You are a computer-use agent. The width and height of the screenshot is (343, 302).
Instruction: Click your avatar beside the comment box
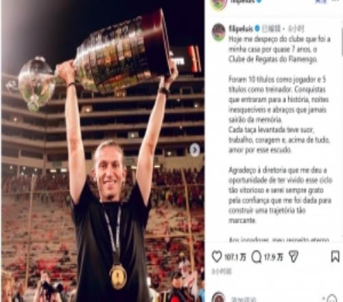219,297
